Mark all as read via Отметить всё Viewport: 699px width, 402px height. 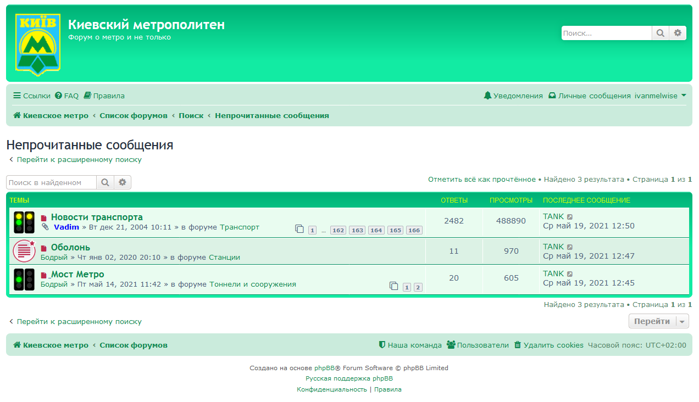point(481,180)
